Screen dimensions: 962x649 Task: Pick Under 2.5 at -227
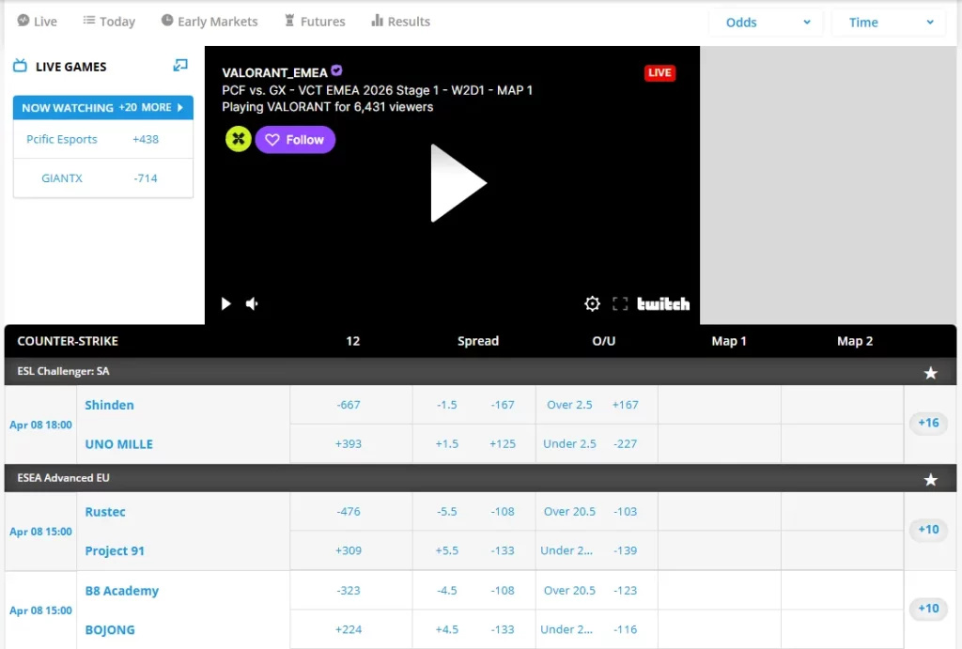click(597, 443)
